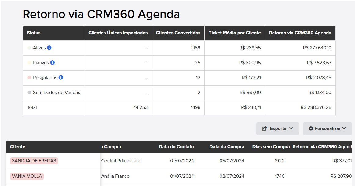Screen dimensions: 355x186
Task: Click the Clientes Convertidos header
Action: pyautogui.click(x=178, y=33)
